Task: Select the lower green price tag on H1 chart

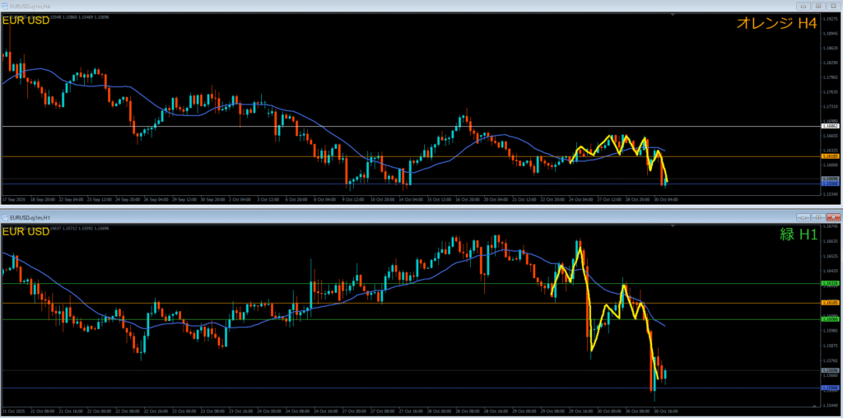Action: 830,318
